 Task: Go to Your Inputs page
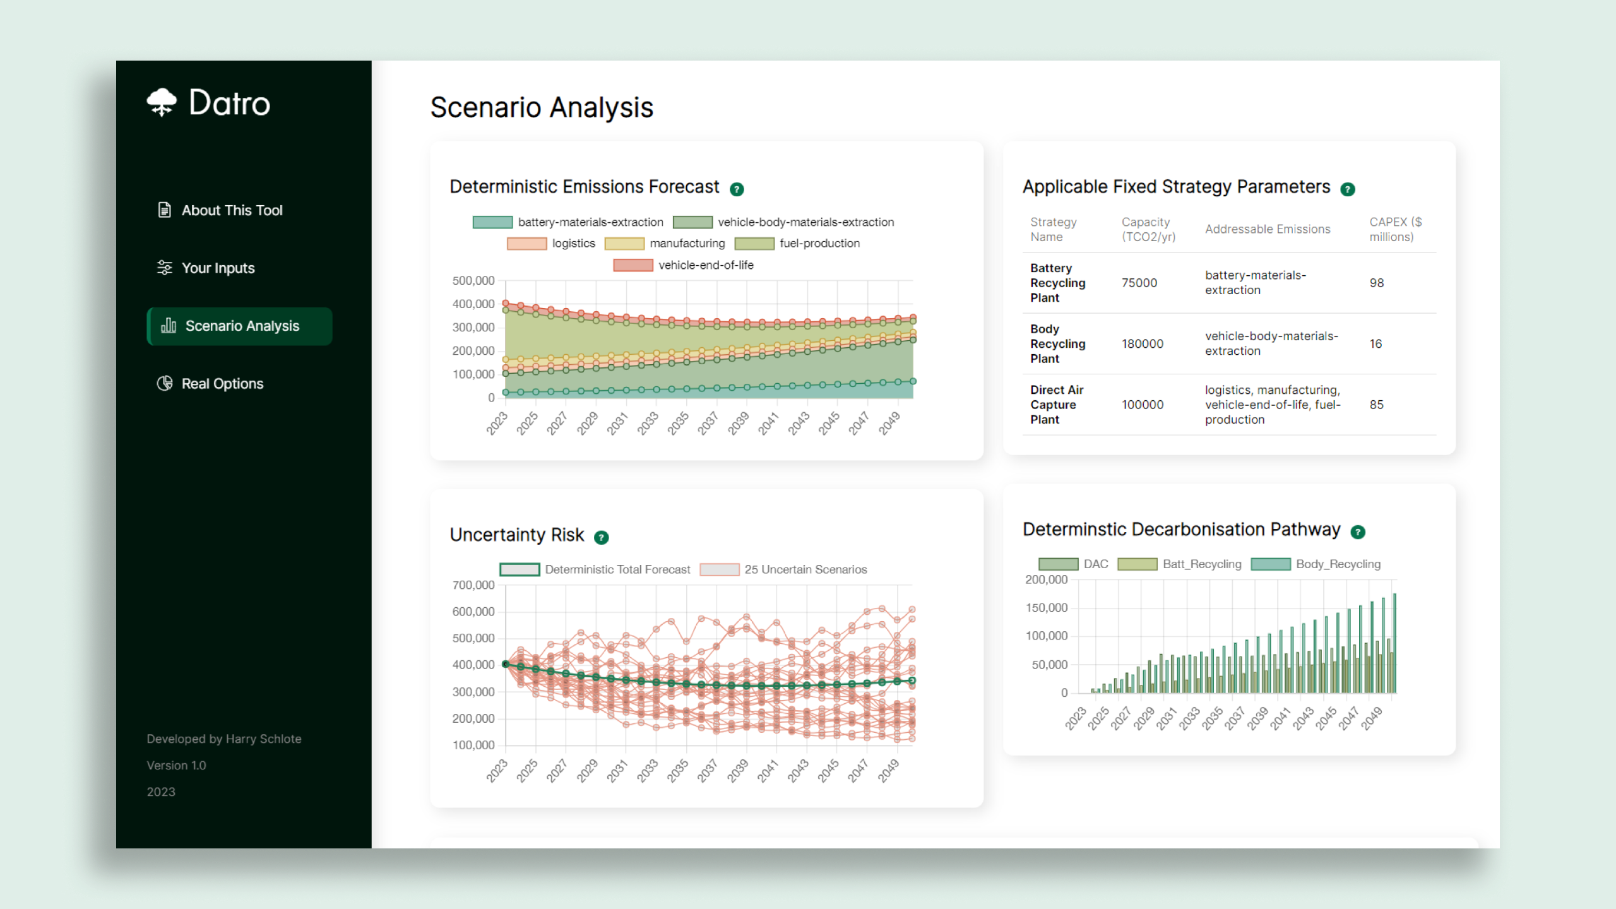pos(218,268)
